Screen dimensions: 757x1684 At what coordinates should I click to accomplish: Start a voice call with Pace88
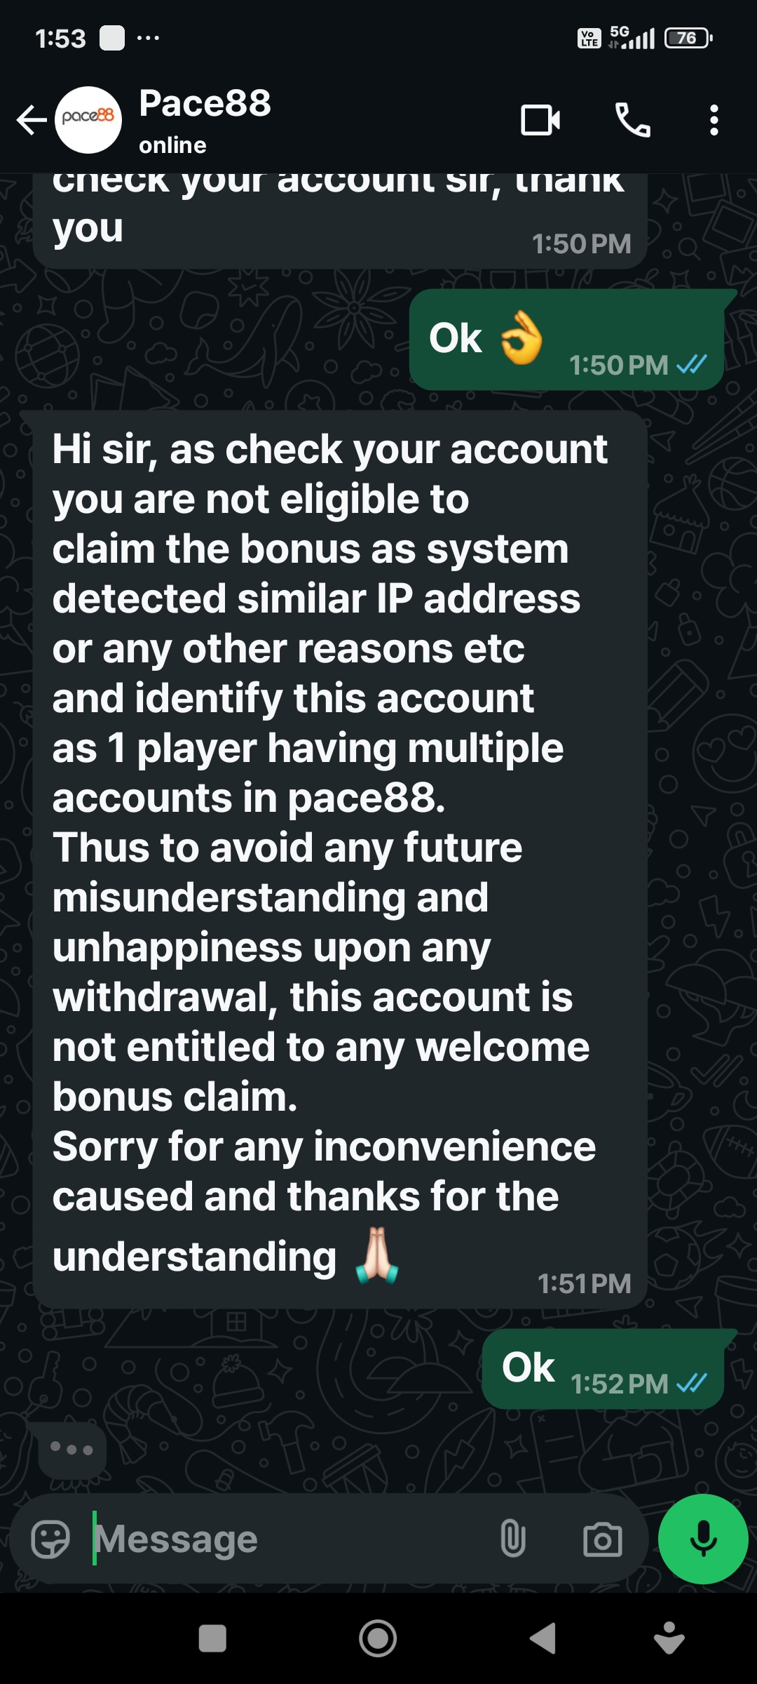pos(632,120)
